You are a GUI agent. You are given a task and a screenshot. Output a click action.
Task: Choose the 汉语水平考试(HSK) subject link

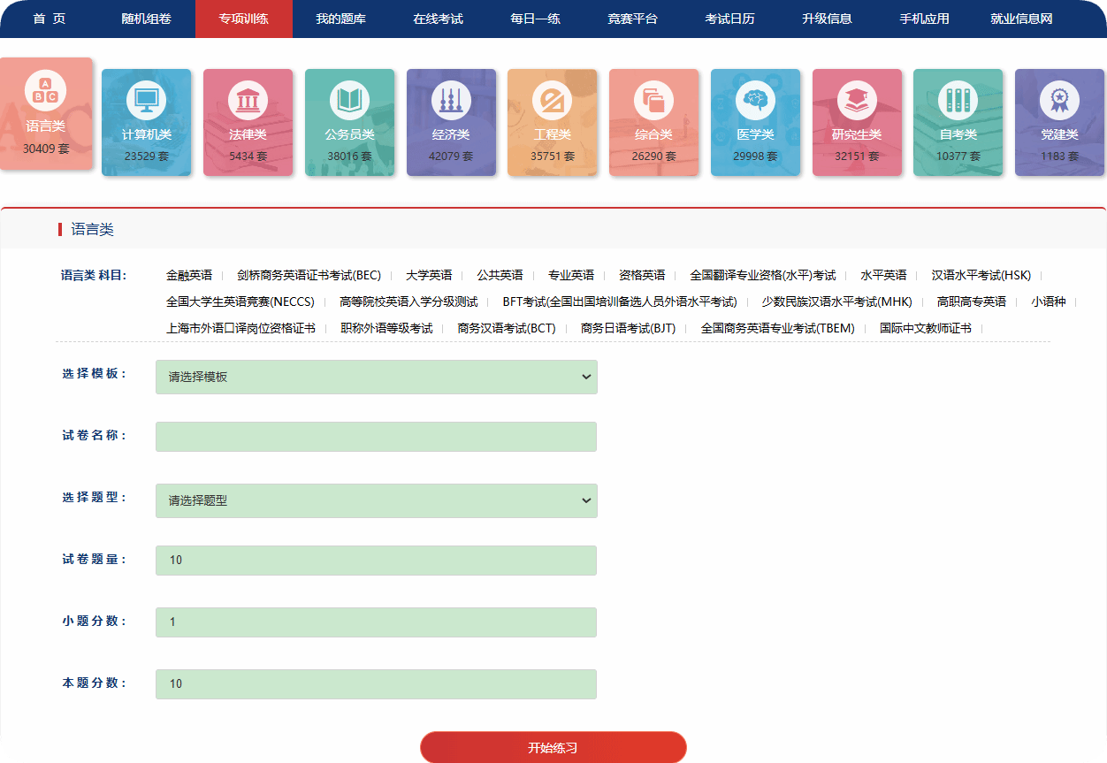981,275
